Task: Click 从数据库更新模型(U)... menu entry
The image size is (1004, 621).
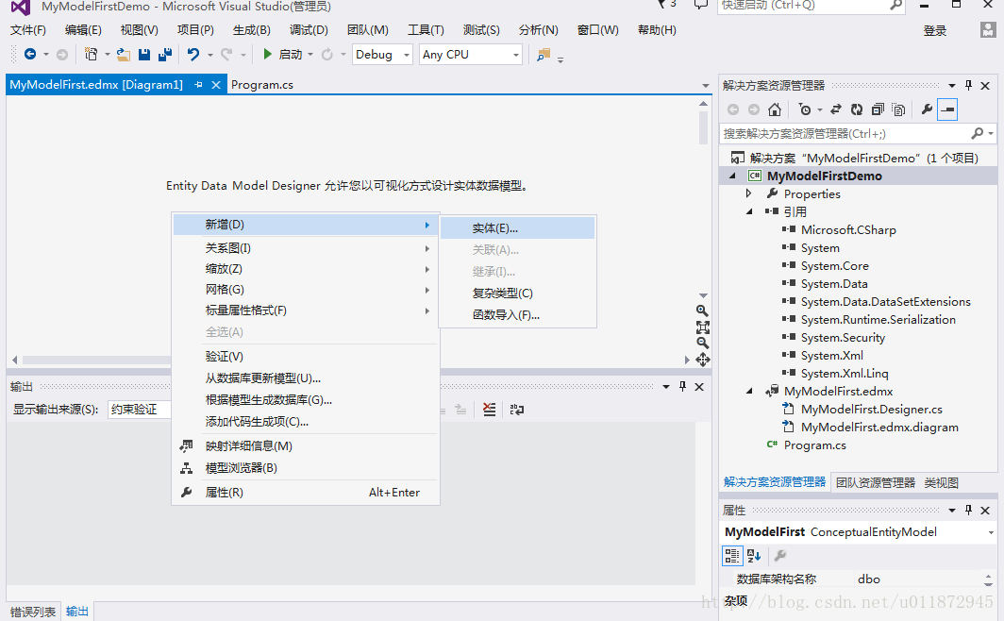Action: point(306,378)
